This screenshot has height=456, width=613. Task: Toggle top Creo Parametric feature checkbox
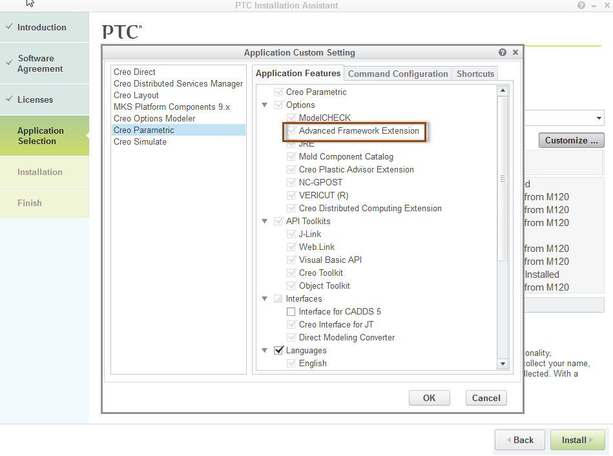click(278, 92)
